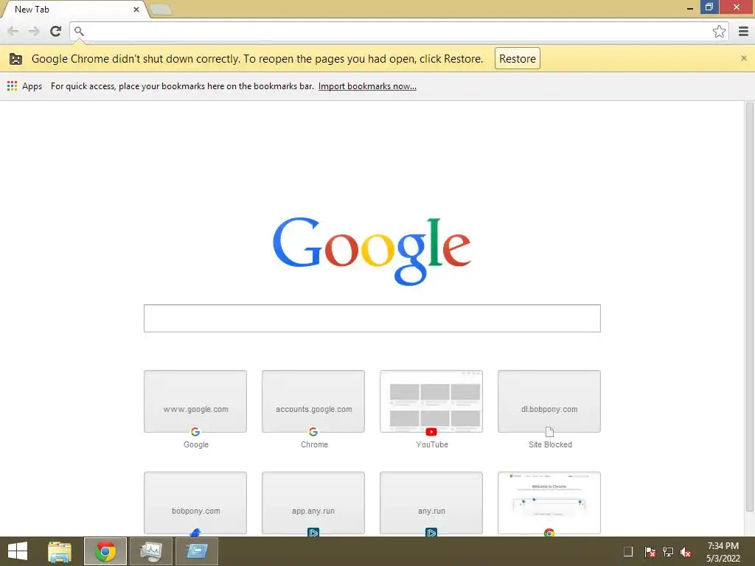Click the muted volume icon in the tray
This screenshot has height=566, width=755.
point(686,552)
